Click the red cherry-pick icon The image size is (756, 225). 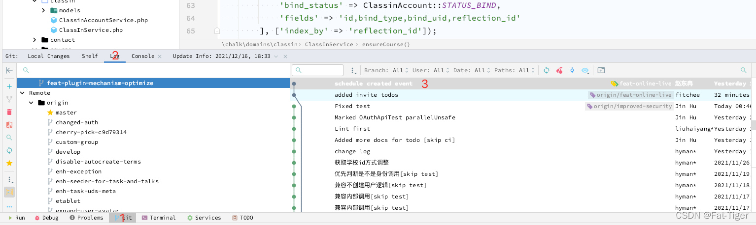coord(559,70)
